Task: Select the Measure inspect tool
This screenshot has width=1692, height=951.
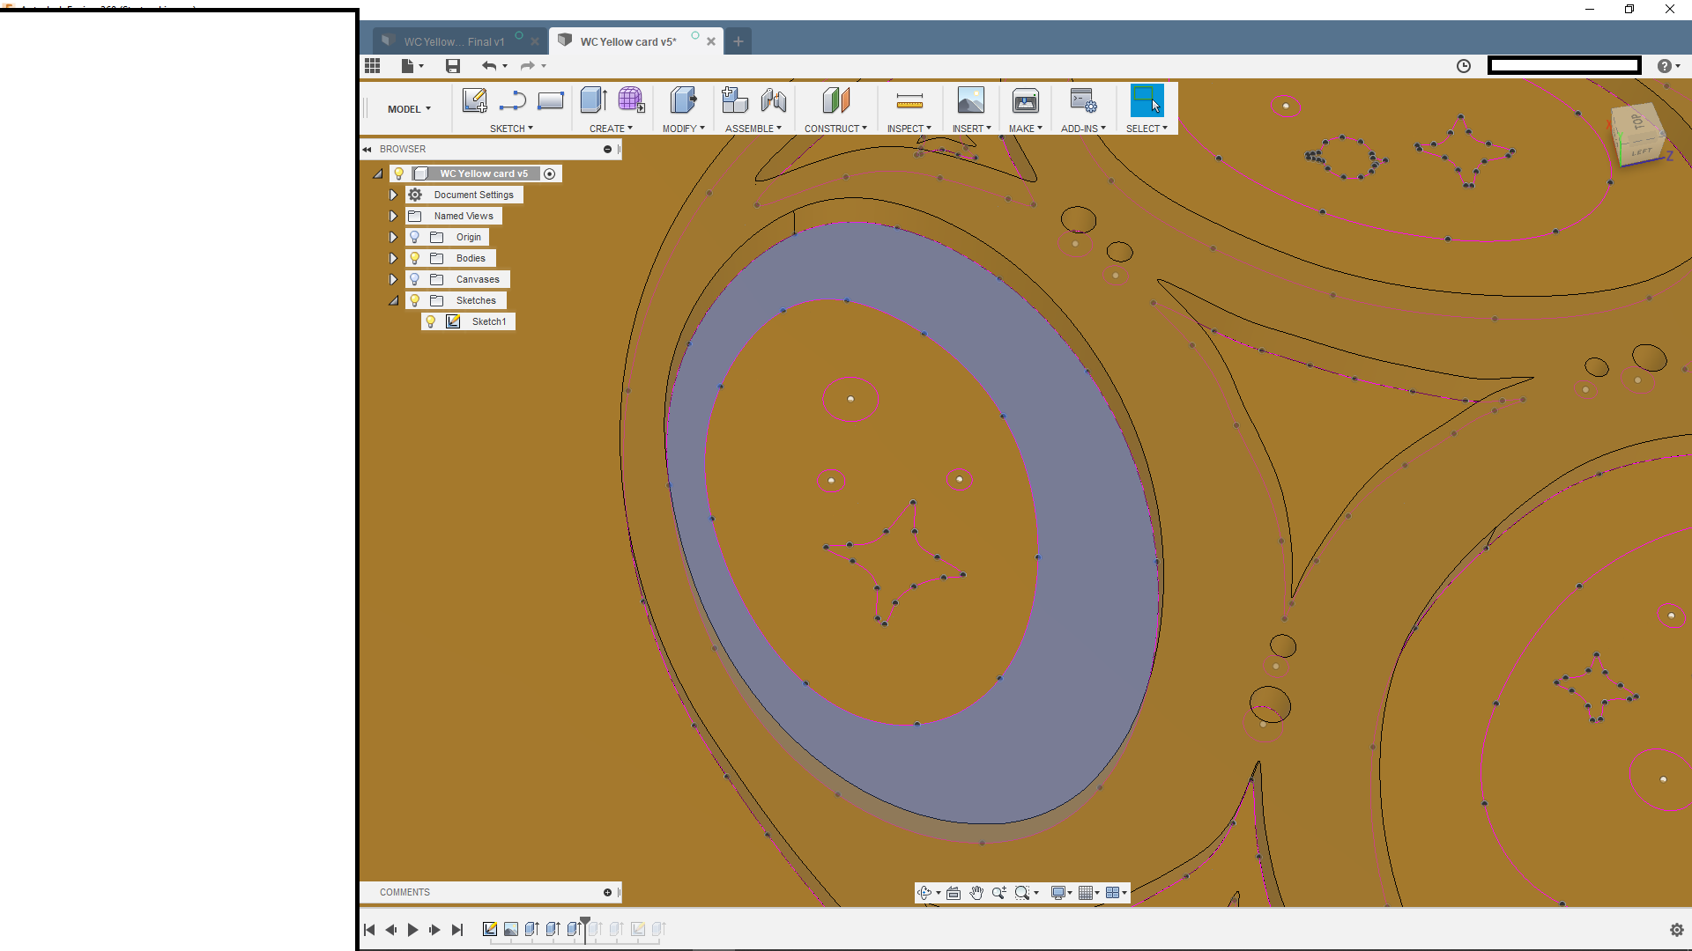Action: coord(909,100)
